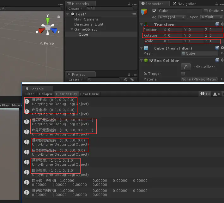The width and height of the screenshot is (224, 203).
Task: Click Project search by label tag icon
Action: pos(132,80)
